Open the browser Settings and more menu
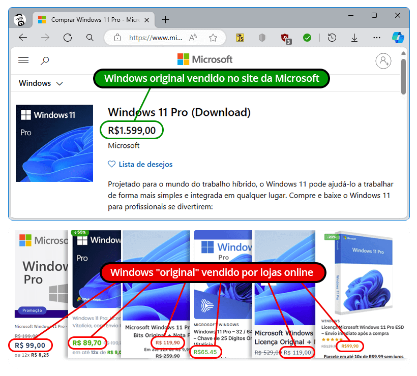Viewport: 417px width, 376px height. (377, 38)
